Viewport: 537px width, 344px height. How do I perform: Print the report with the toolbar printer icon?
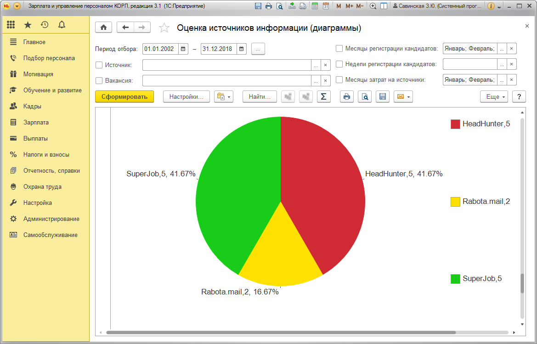pyautogui.click(x=346, y=96)
